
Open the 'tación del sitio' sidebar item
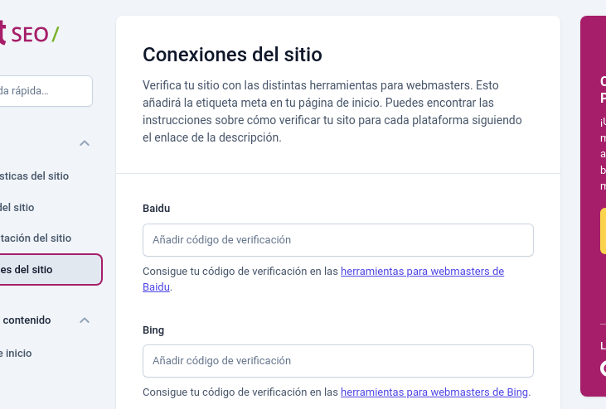(x=36, y=238)
